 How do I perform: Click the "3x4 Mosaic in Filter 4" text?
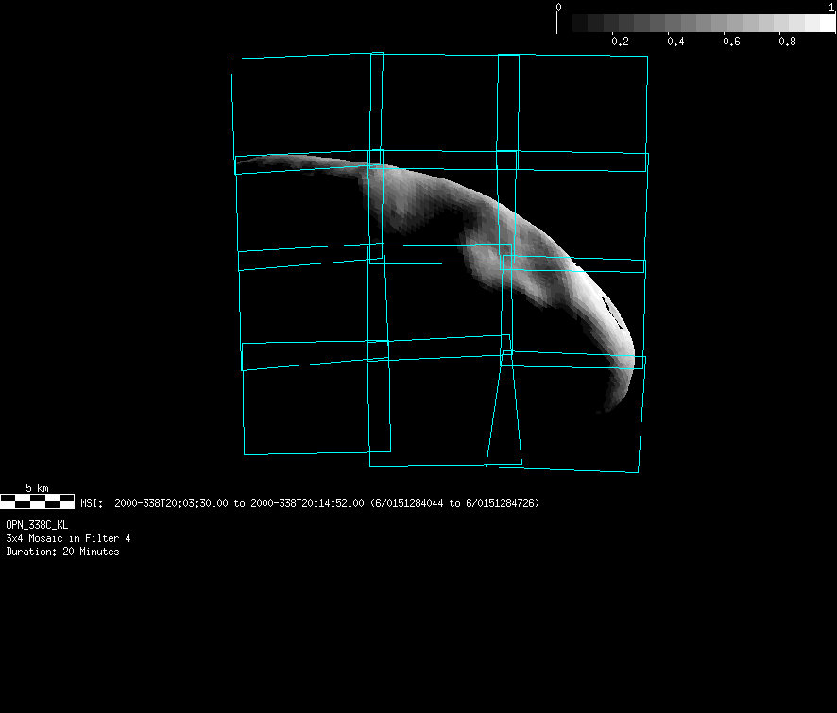(x=68, y=538)
